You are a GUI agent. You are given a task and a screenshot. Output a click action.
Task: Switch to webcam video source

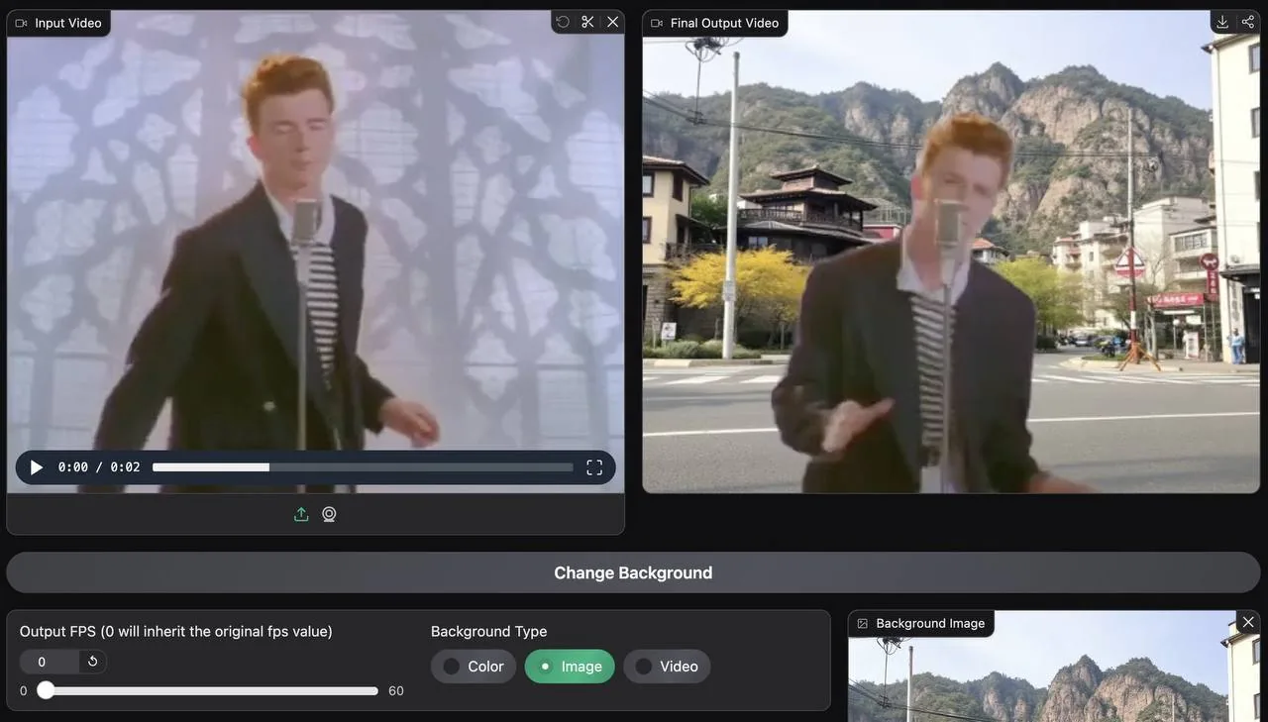[329, 514]
